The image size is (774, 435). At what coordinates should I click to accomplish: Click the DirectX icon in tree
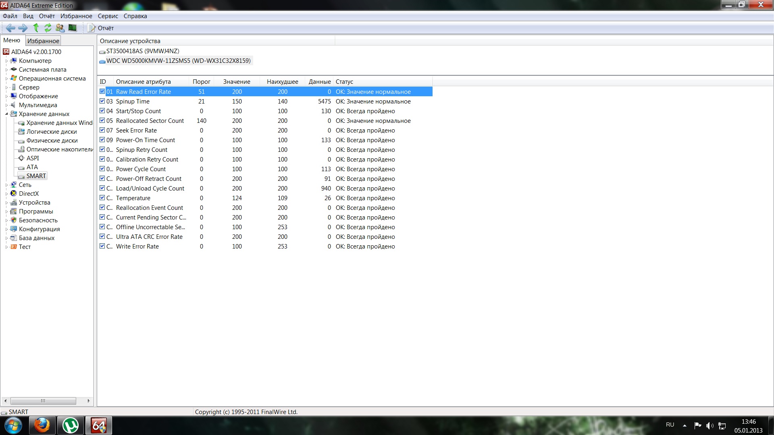[14, 193]
